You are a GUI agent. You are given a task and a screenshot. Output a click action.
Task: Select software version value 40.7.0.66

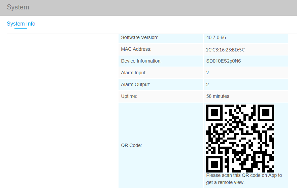(x=216, y=37)
